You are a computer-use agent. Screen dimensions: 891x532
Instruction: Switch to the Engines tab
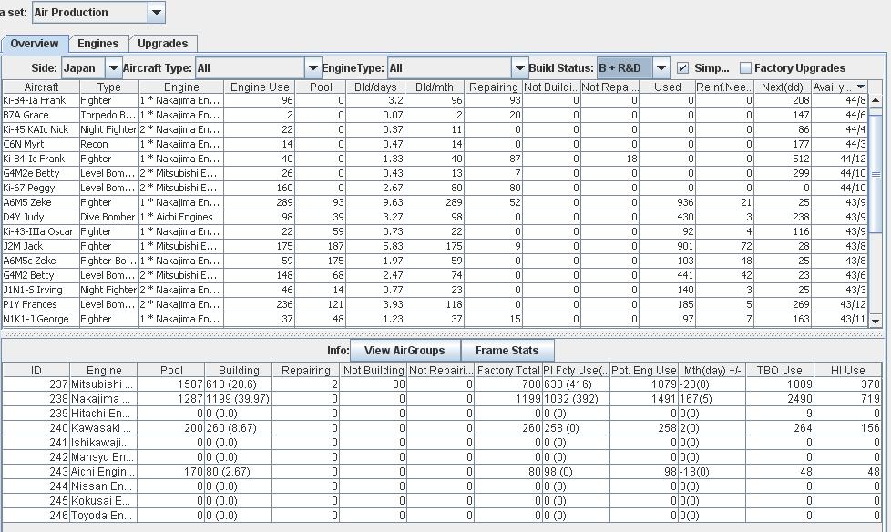coord(97,44)
